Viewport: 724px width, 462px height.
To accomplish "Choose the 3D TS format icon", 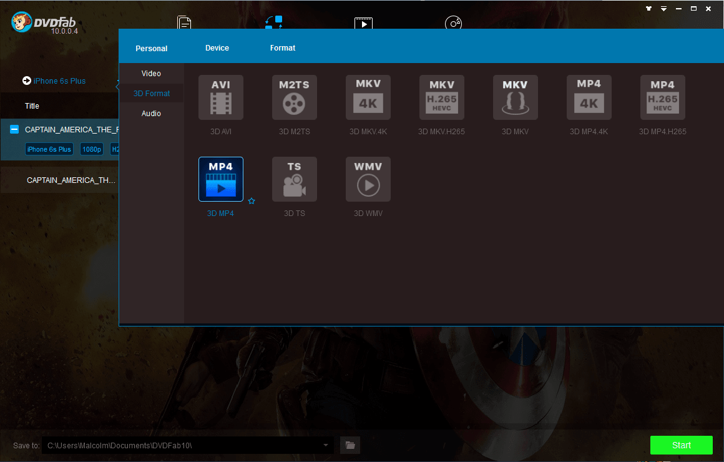I will pyautogui.click(x=295, y=179).
